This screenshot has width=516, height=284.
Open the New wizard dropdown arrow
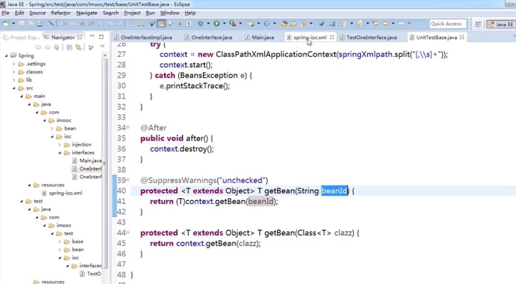[x=14, y=23]
